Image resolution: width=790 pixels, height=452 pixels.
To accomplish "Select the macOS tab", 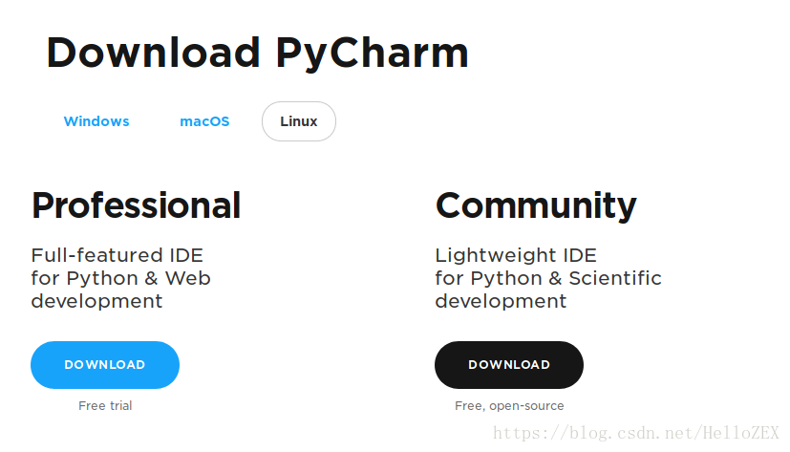I will [204, 121].
